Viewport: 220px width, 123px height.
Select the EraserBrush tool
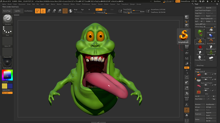click(x=211, y=42)
